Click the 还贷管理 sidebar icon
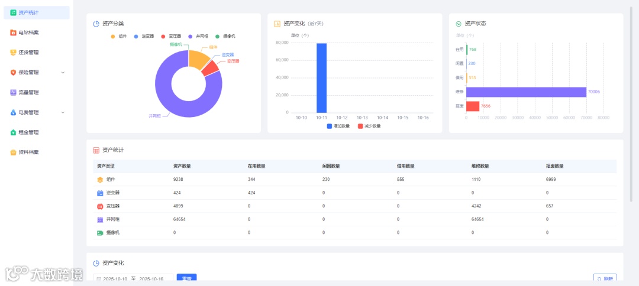 pyautogui.click(x=14, y=53)
